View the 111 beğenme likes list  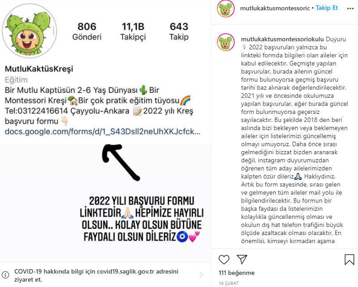[237, 273]
